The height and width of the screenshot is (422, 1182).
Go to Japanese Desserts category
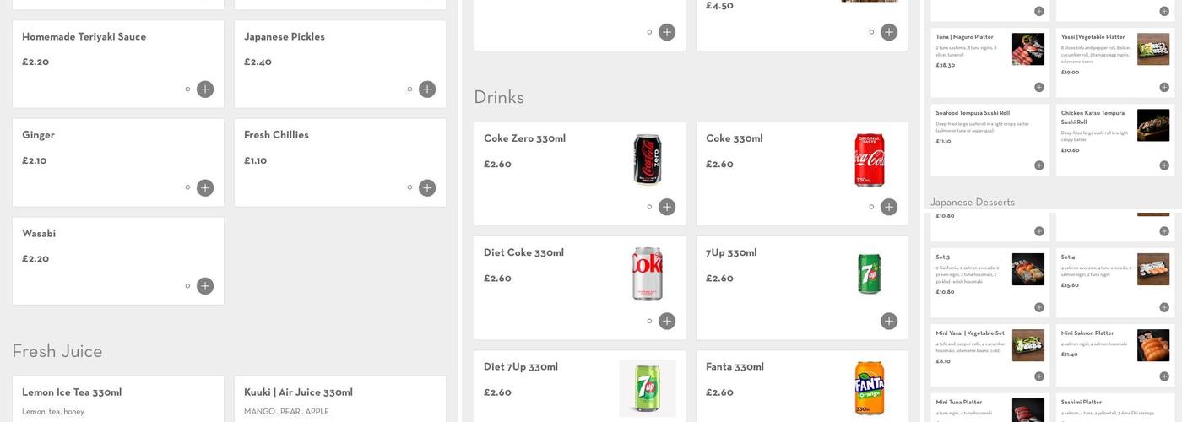[x=973, y=202]
